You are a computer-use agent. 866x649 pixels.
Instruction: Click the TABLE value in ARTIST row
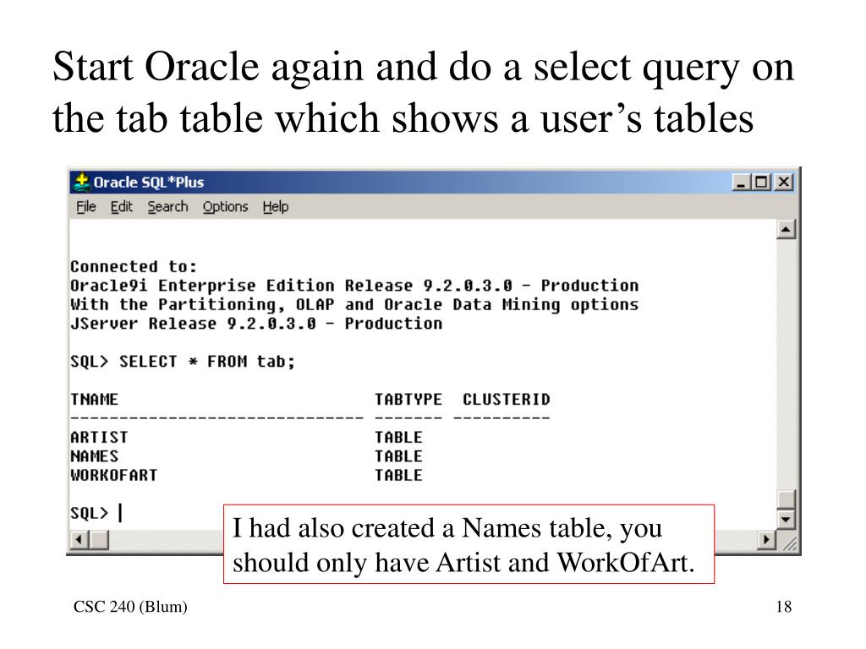pyautogui.click(x=399, y=438)
